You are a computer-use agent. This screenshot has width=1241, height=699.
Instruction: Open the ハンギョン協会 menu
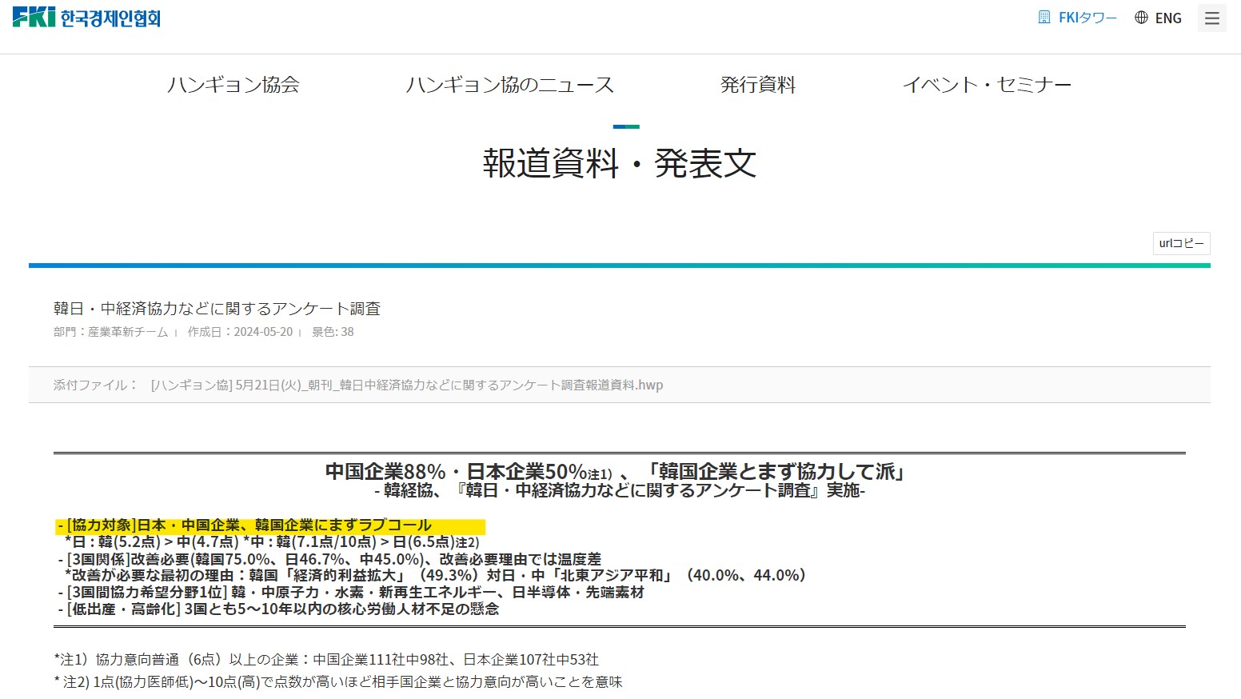point(233,85)
